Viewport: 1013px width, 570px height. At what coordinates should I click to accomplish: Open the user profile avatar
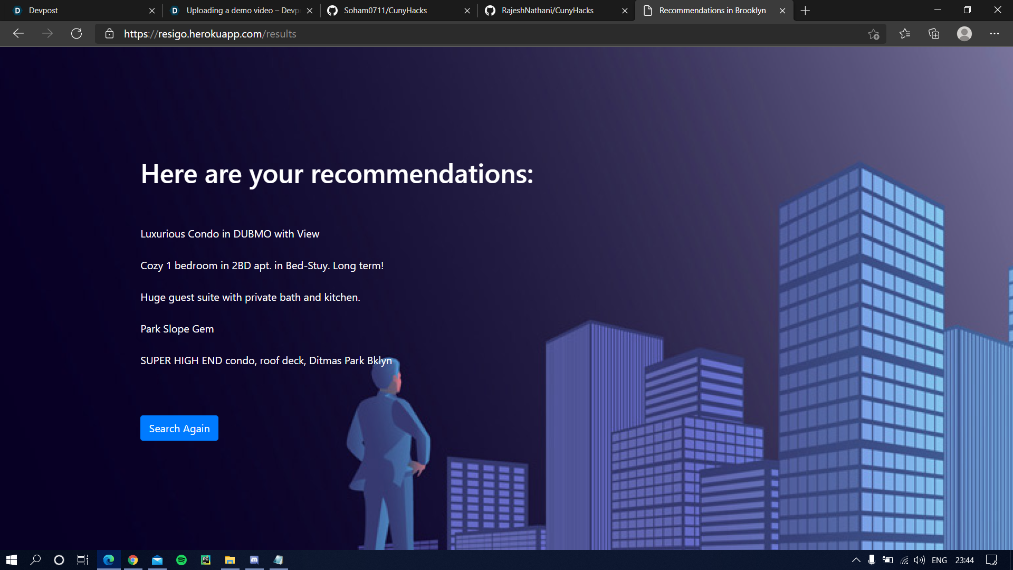tap(964, 34)
